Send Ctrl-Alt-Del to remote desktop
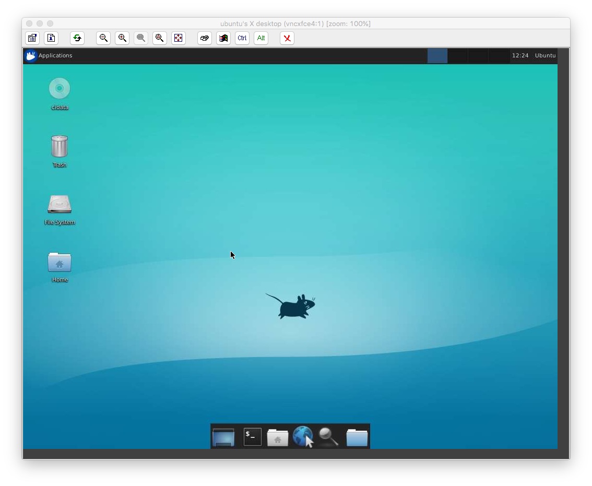Viewport: 592px width, 486px height. [205, 38]
